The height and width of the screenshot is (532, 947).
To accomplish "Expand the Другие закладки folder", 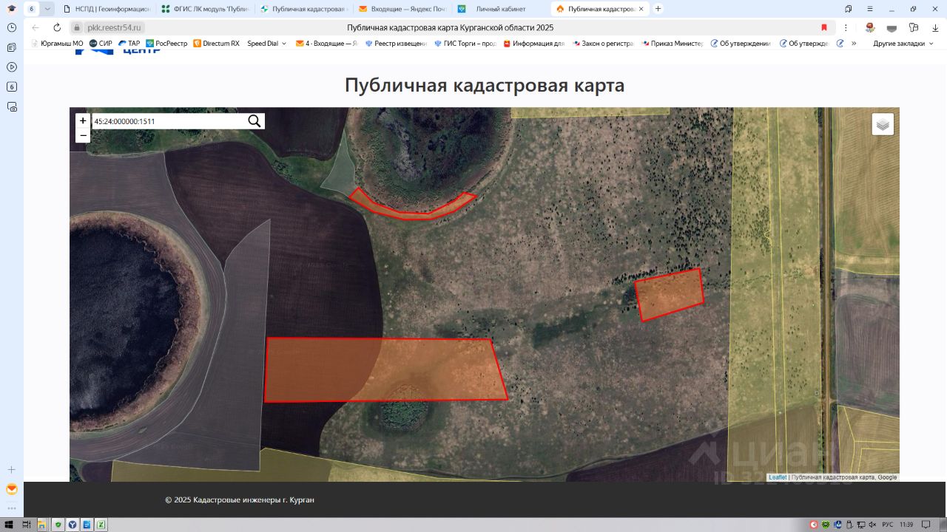I will click(903, 44).
